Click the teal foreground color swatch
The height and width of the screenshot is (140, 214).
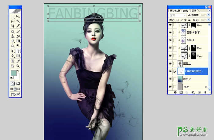tap(13, 73)
